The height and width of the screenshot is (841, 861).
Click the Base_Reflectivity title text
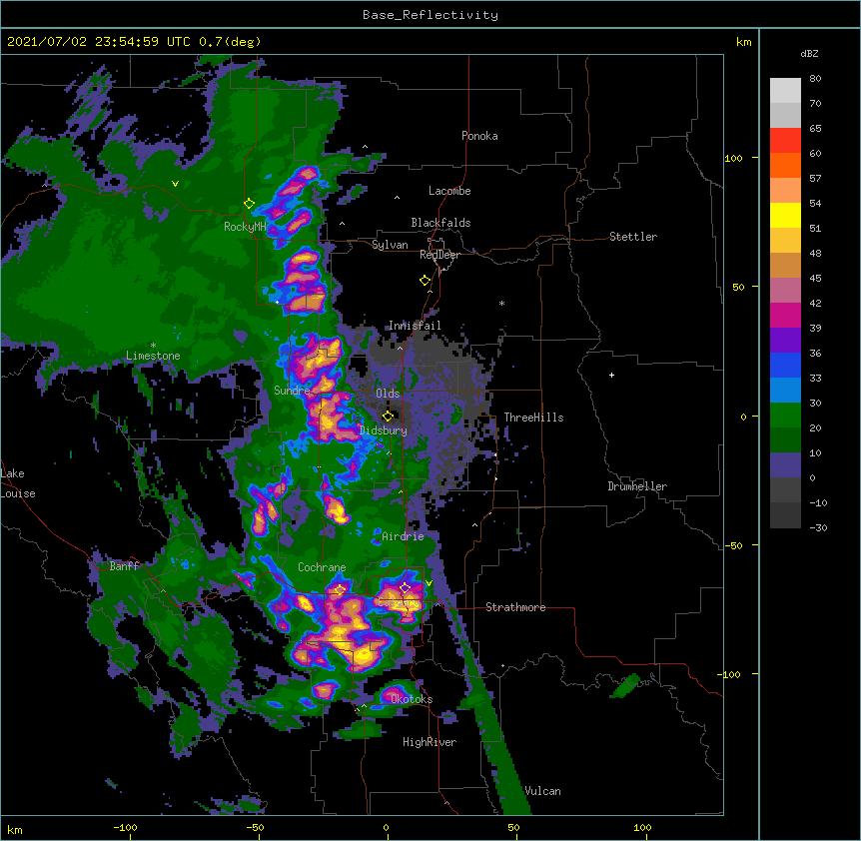tap(430, 15)
